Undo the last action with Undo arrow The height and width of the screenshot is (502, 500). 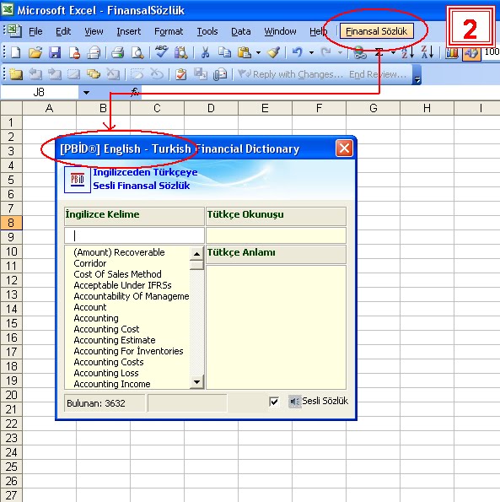[x=298, y=52]
